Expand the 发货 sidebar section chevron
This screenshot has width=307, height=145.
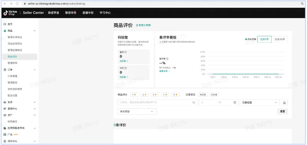(x=35, y=102)
